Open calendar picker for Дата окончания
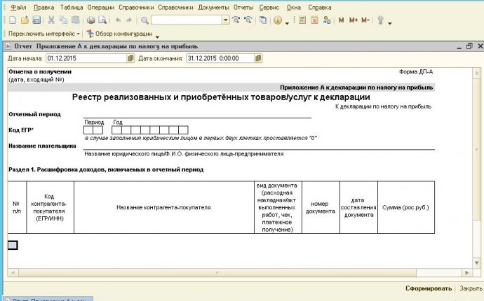The height and width of the screenshot is (301, 484). tap(258, 58)
